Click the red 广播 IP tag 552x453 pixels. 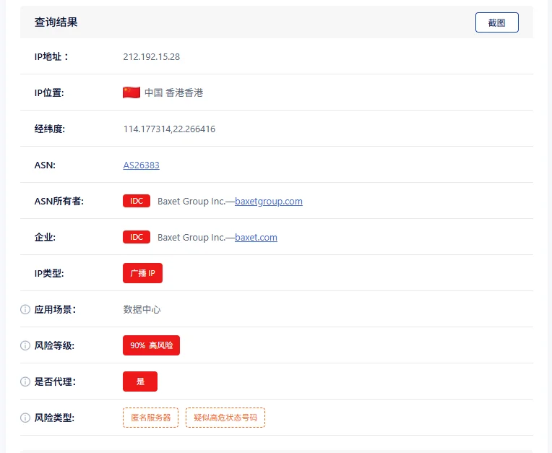coord(142,273)
